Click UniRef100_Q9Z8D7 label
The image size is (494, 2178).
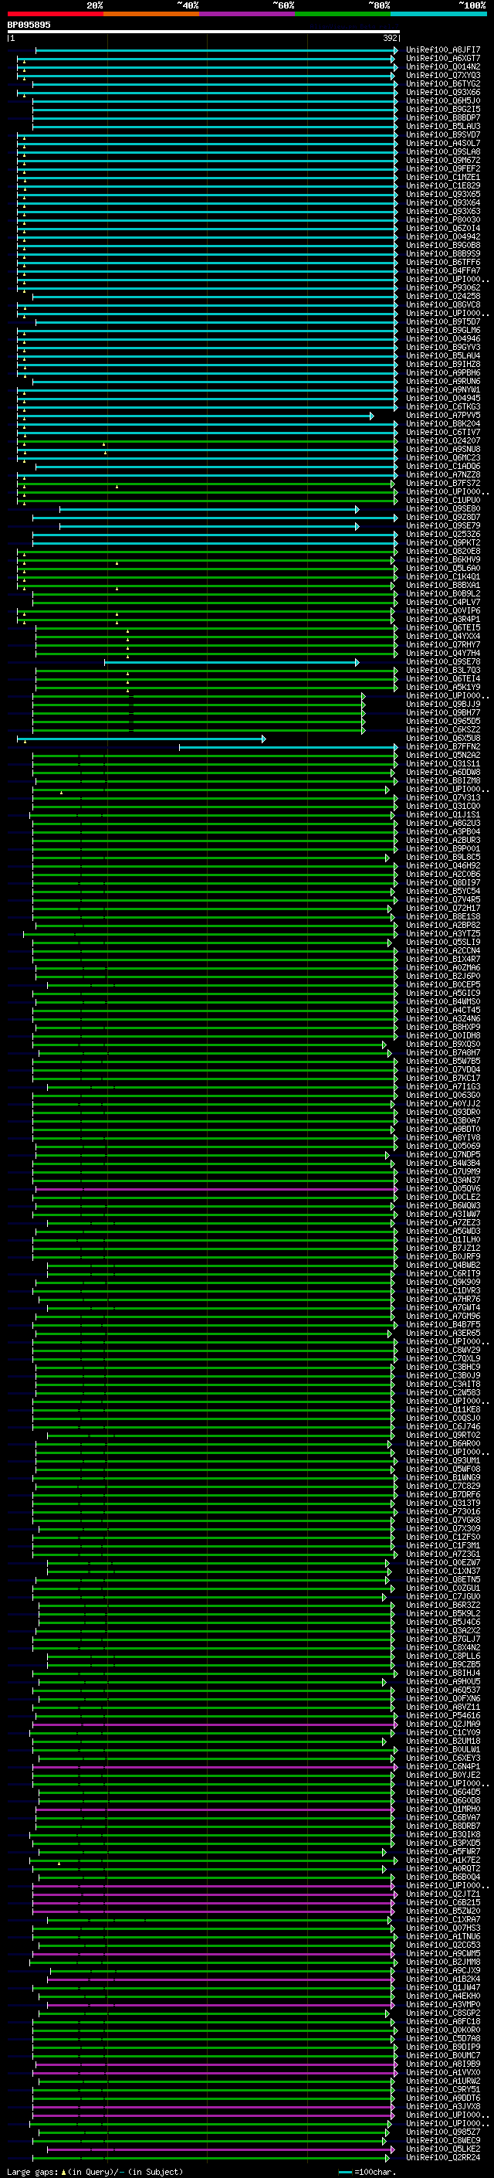[443, 518]
